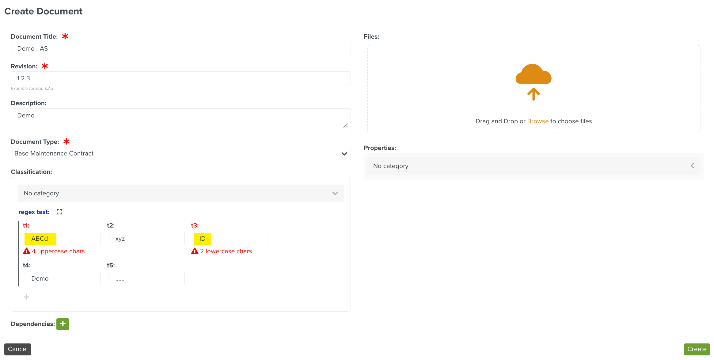This screenshot has height=360, width=714.
Task: Click the Create Document heading
Action: click(x=44, y=11)
